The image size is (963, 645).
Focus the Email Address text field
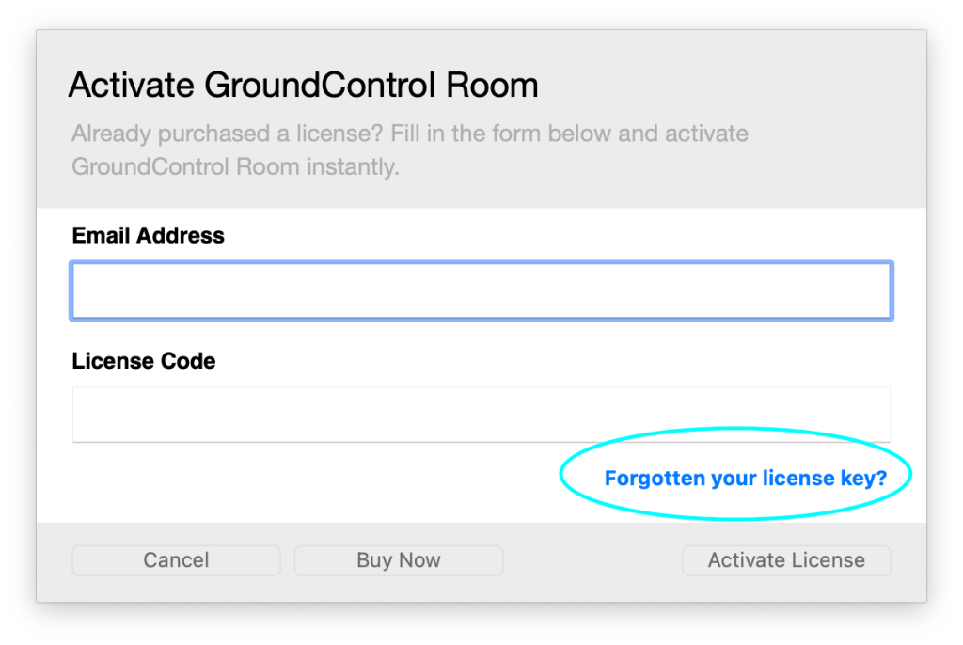click(x=481, y=291)
